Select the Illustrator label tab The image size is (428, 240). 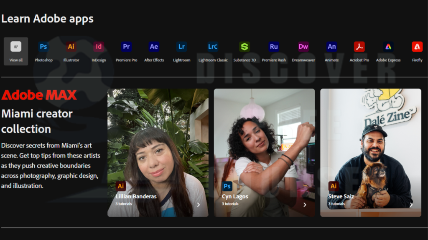pos(71,60)
